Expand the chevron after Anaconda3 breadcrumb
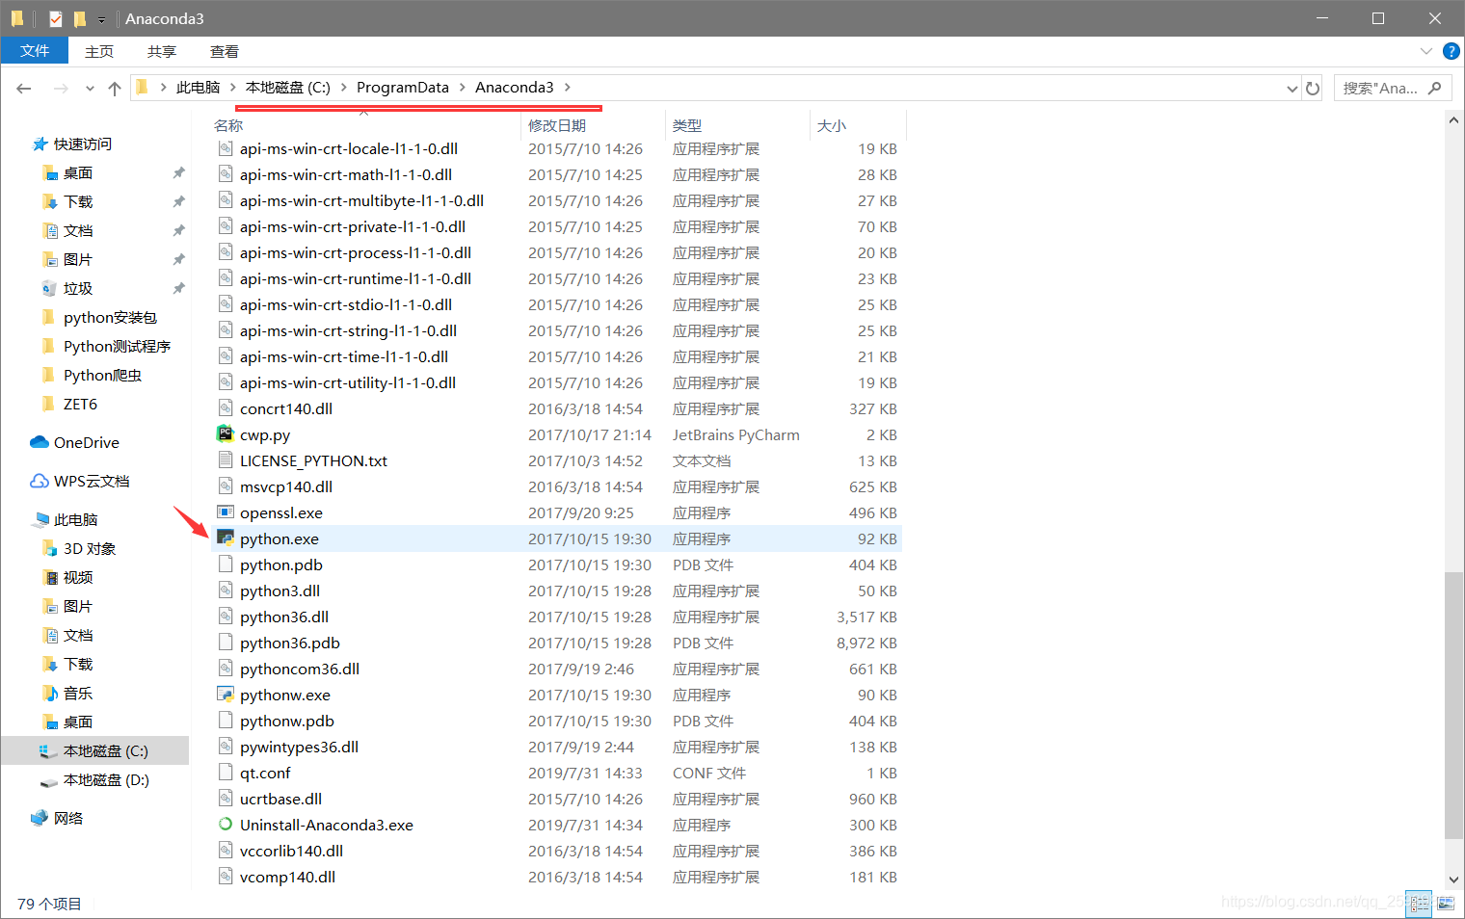Viewport: 1465px width, 919px height. (x=567, y=88)
